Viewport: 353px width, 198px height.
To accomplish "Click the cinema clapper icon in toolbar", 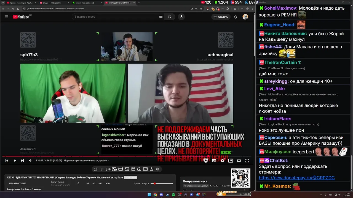I will pyautogui.click(x=121, y=169).
